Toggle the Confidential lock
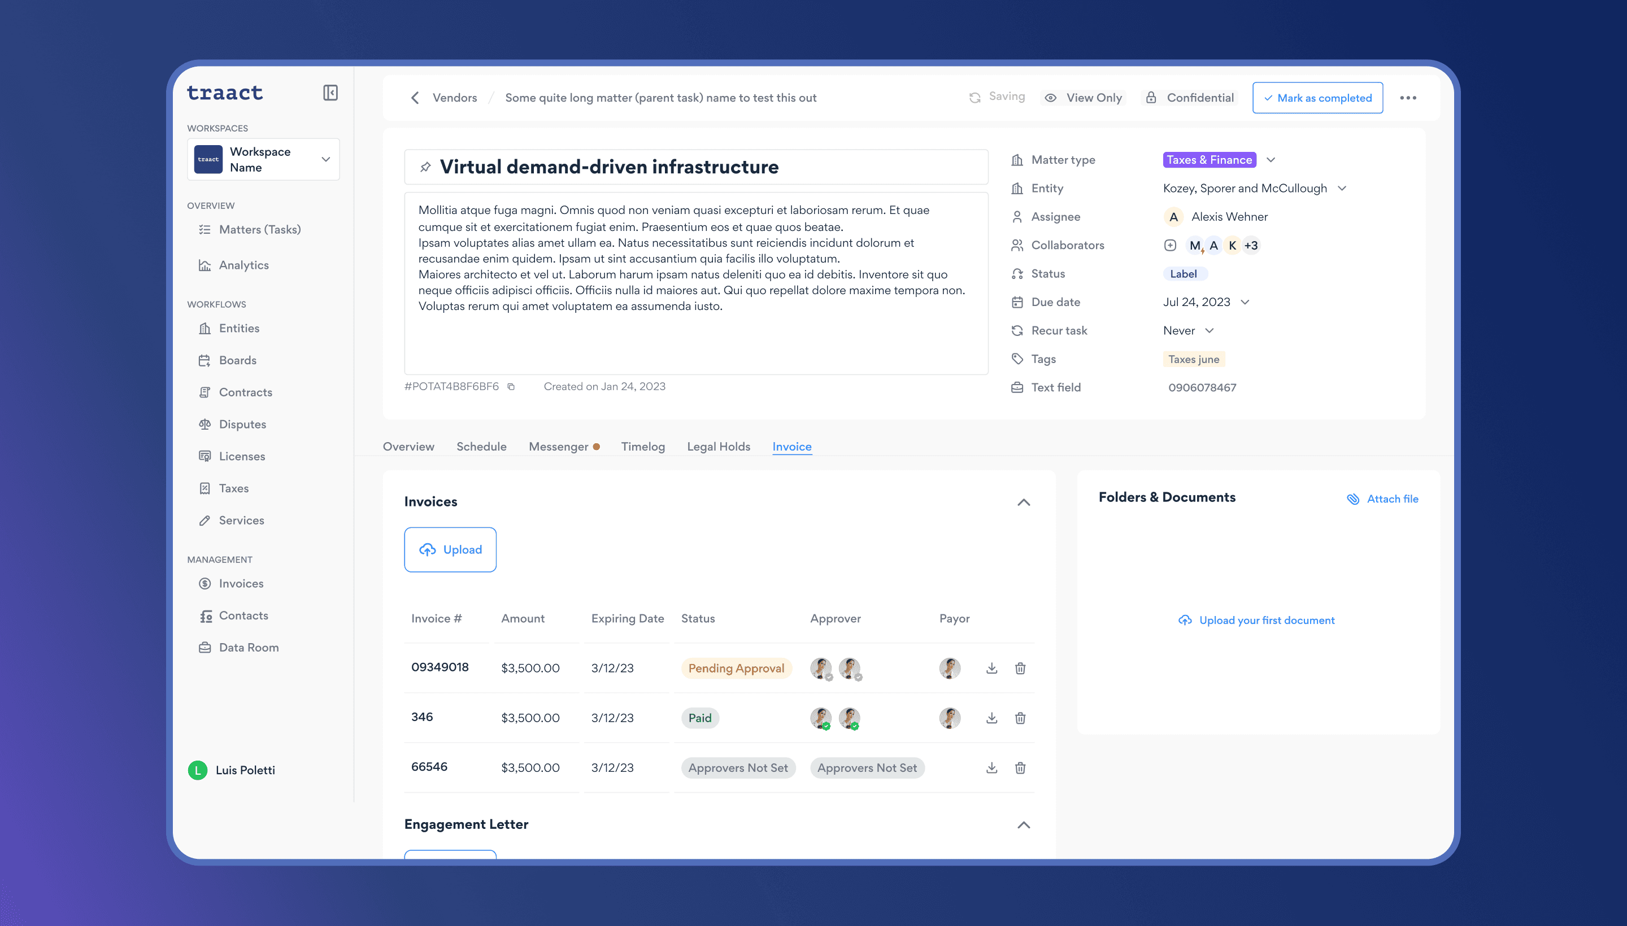 coord(1190,98)
